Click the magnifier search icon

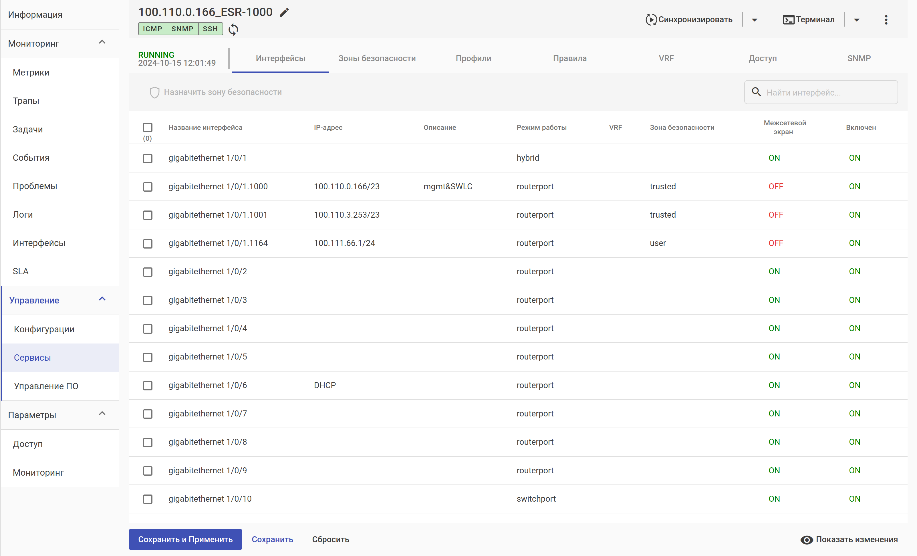[756, 92]
